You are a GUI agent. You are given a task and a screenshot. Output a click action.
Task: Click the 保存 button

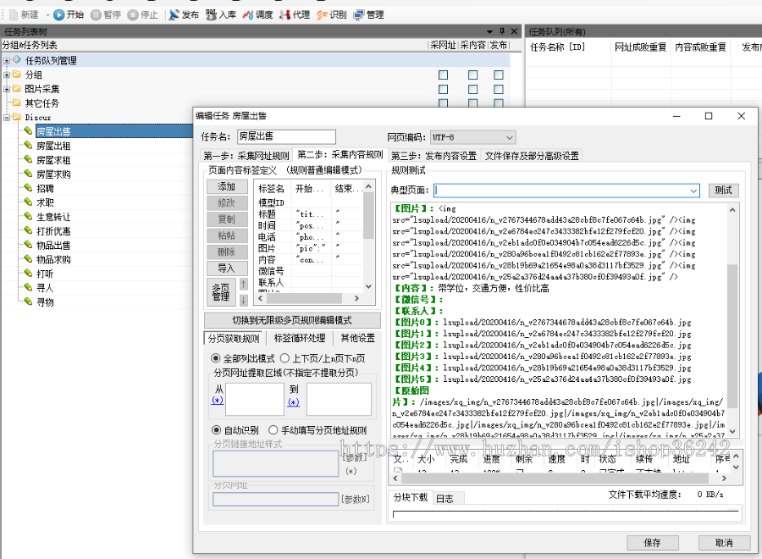tap(653, 543)
